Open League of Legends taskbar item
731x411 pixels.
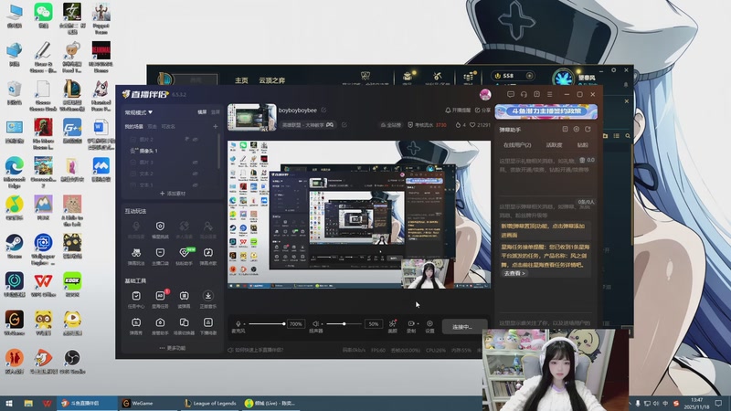click(x=210, y=403)
